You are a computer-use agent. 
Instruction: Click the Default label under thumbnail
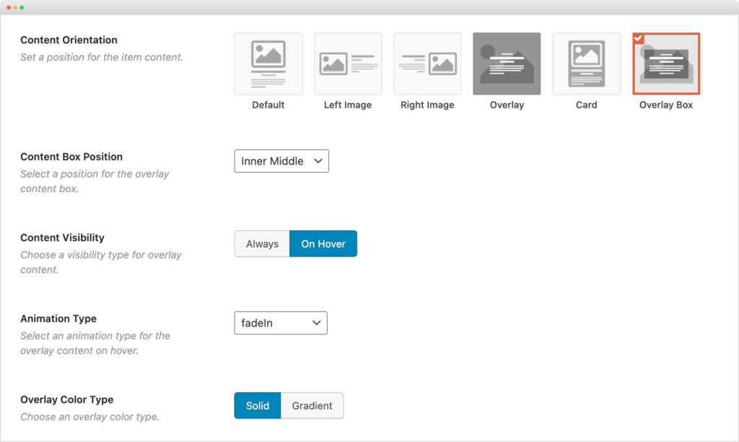[268, 105]
